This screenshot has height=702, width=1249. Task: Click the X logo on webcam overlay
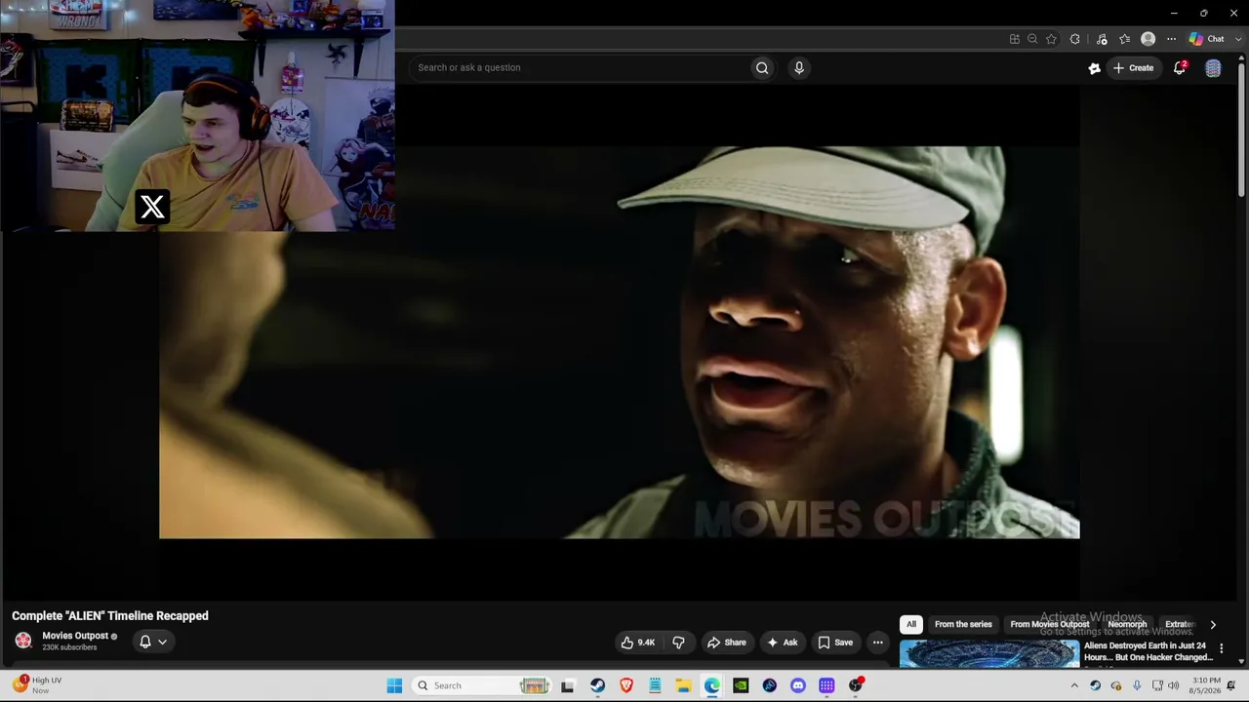click(152, 207)
